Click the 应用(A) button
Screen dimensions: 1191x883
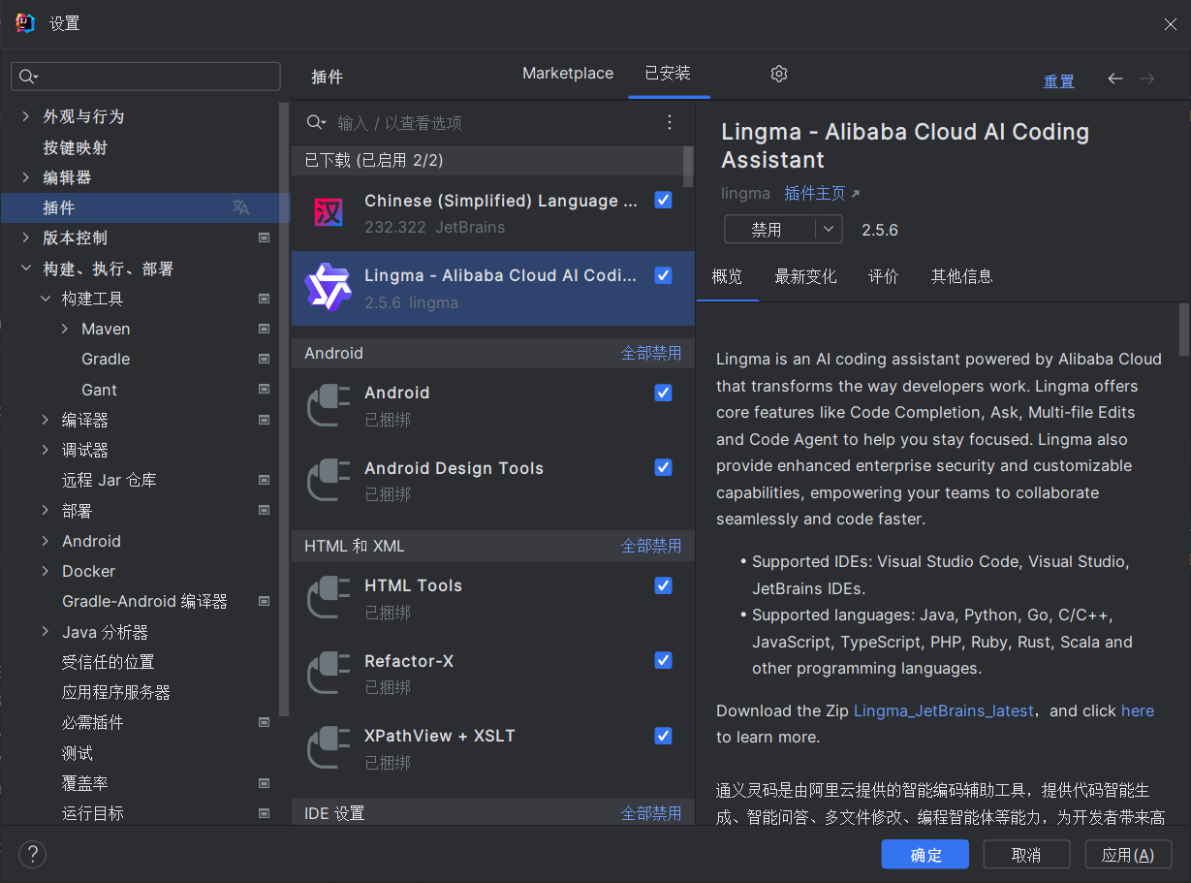coord(1128,855)
